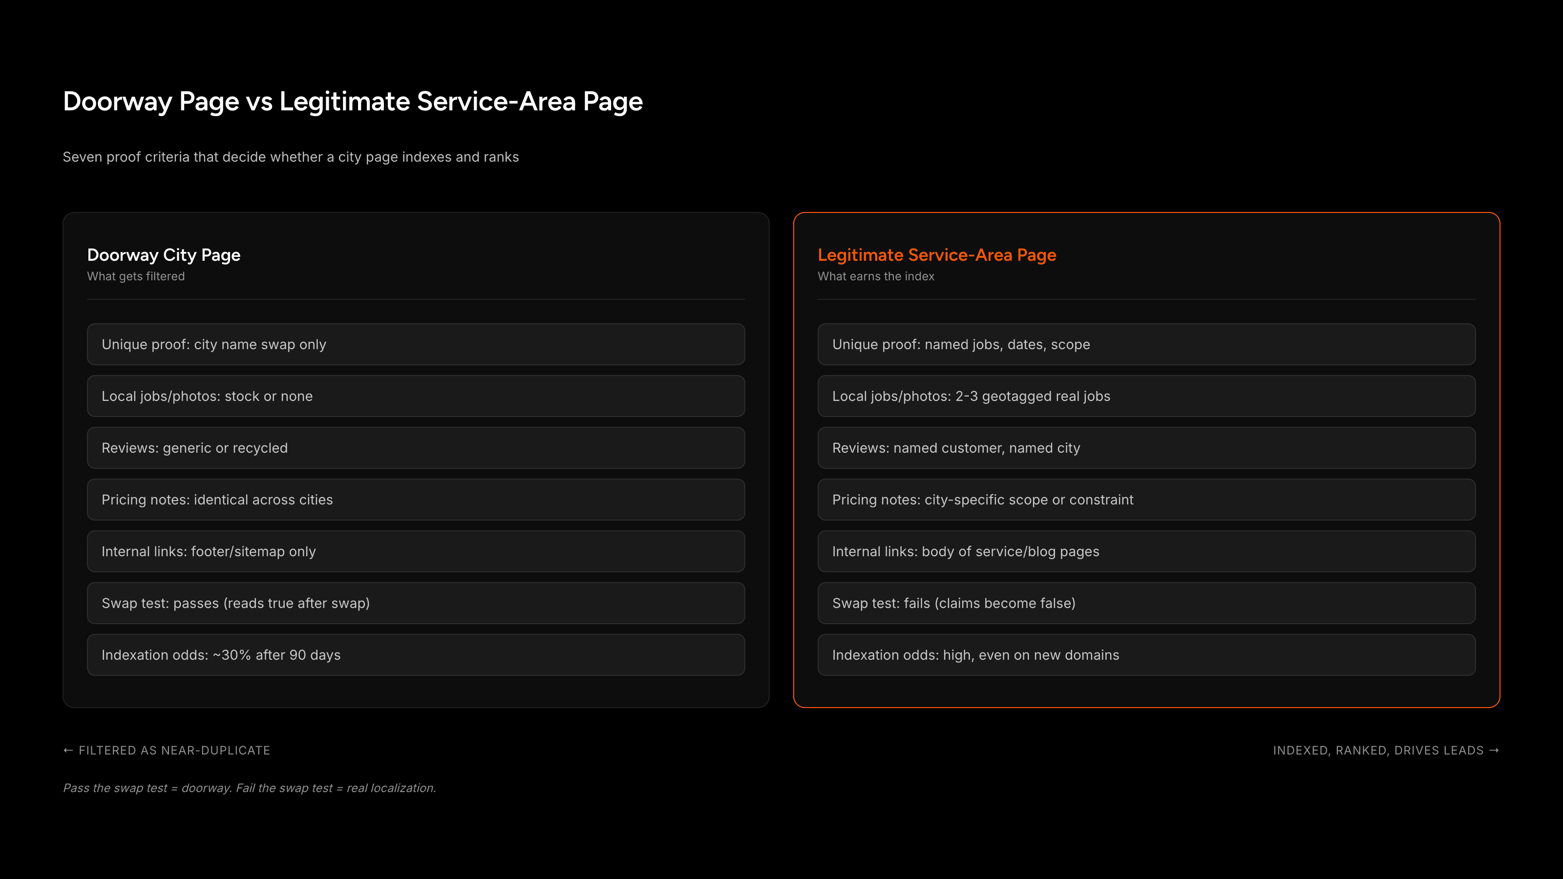Click the title 'Doorway Page vs Legitimate Service-Area Page'

353,101
